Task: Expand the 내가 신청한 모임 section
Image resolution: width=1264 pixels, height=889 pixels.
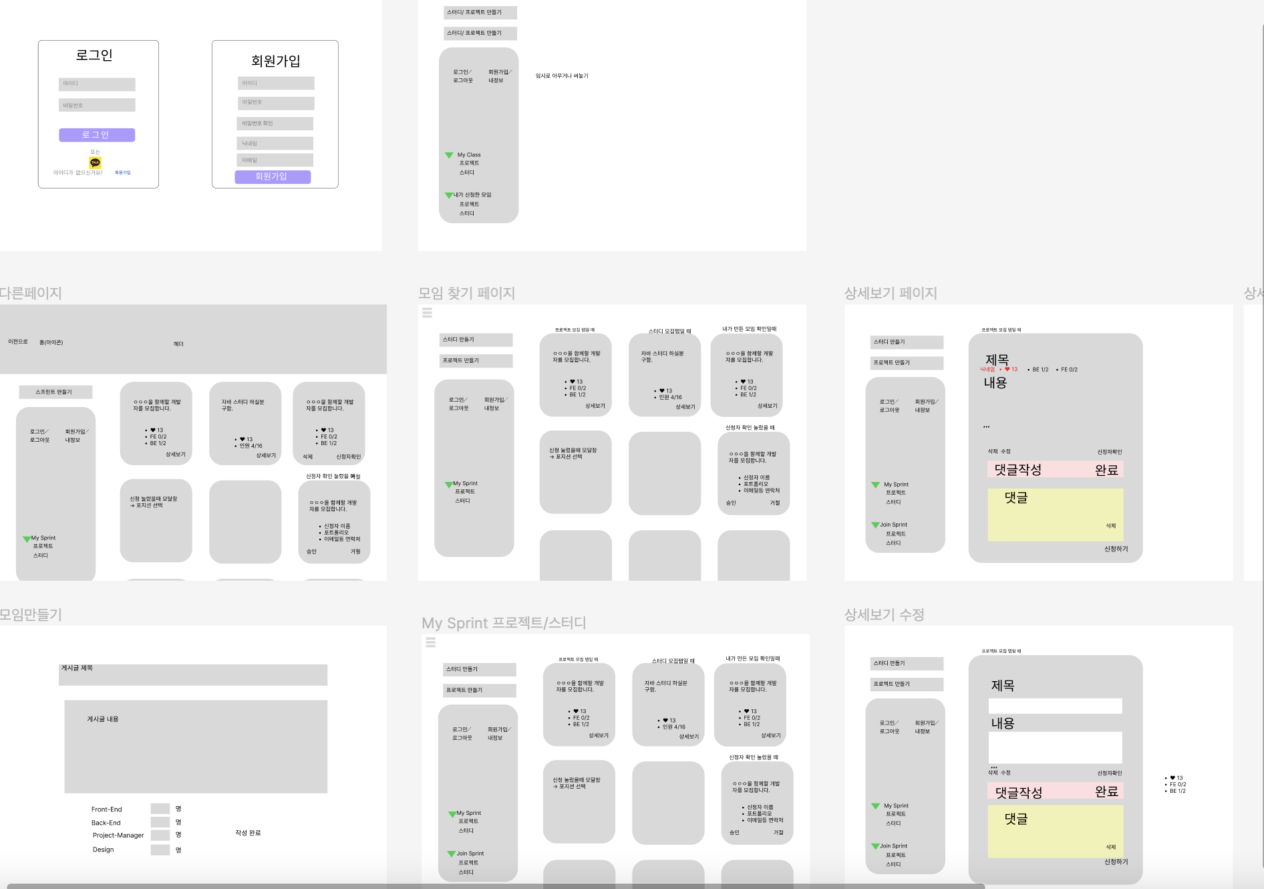Action: click(448, 195)
